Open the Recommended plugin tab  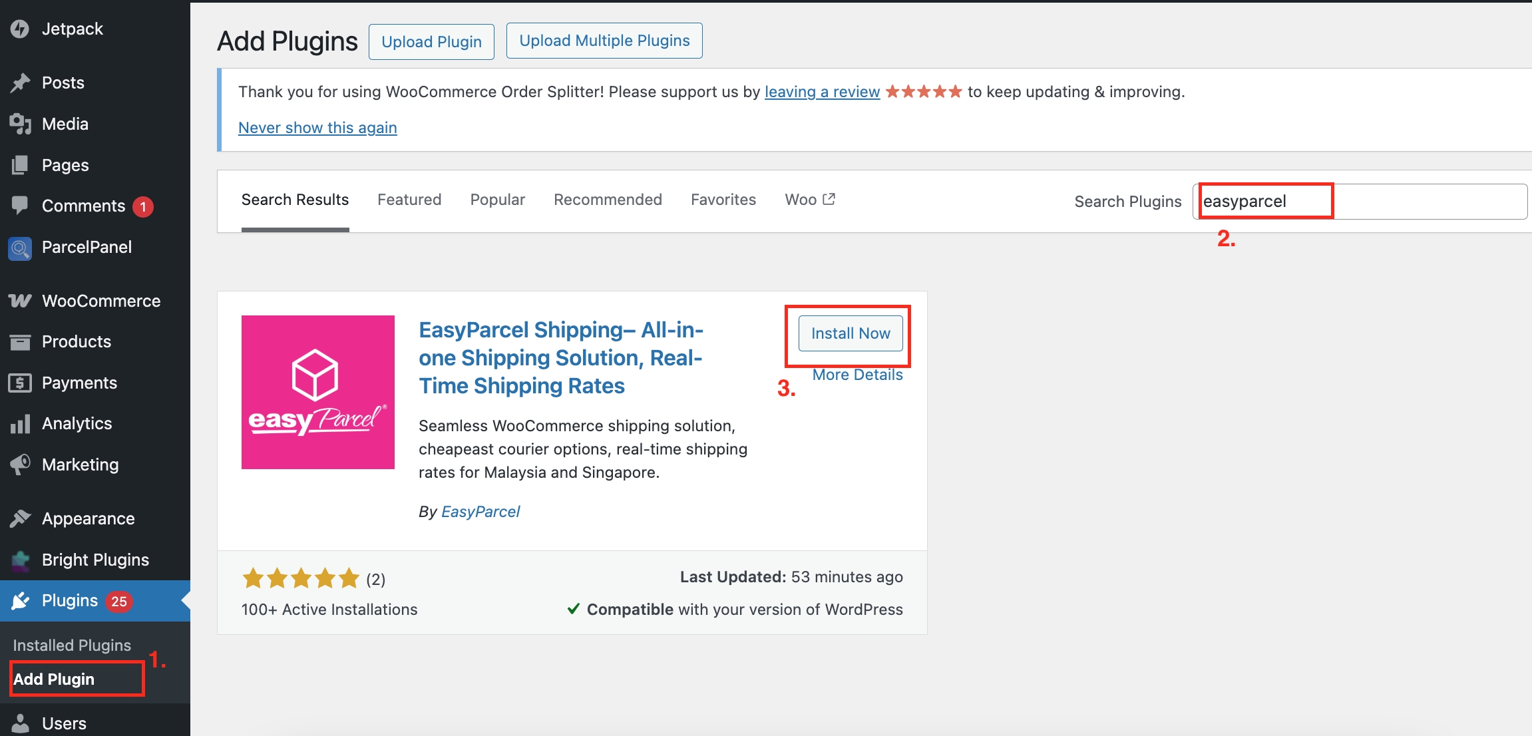click(x=608, y=199)
